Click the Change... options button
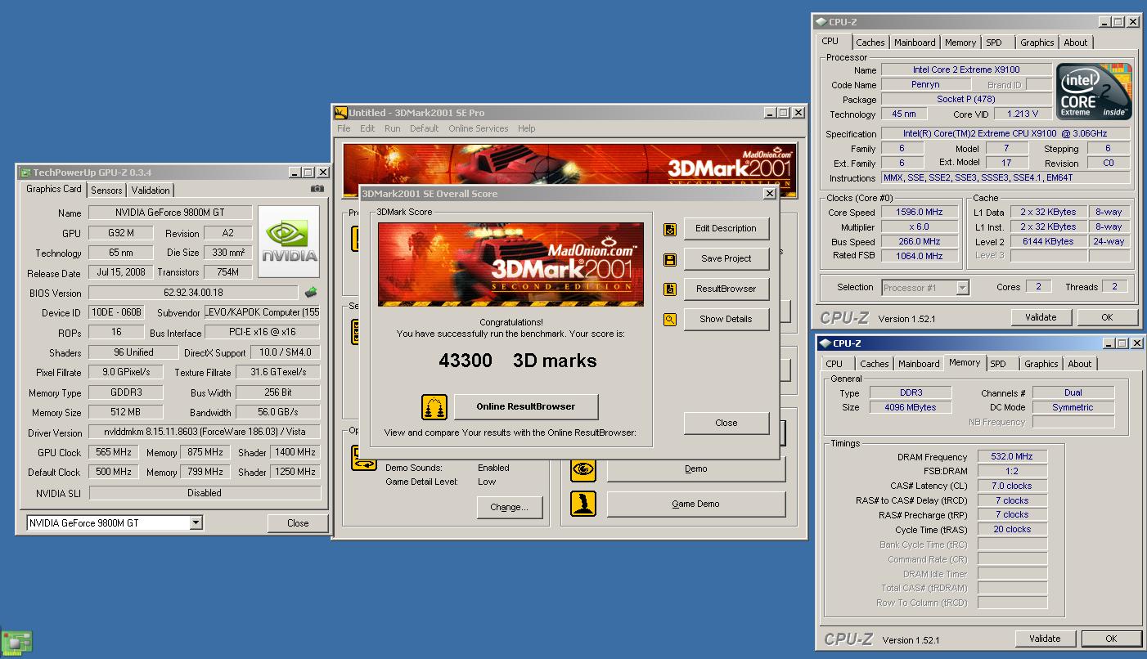The width and height of the screenshot is (1147, 659). 509,507
